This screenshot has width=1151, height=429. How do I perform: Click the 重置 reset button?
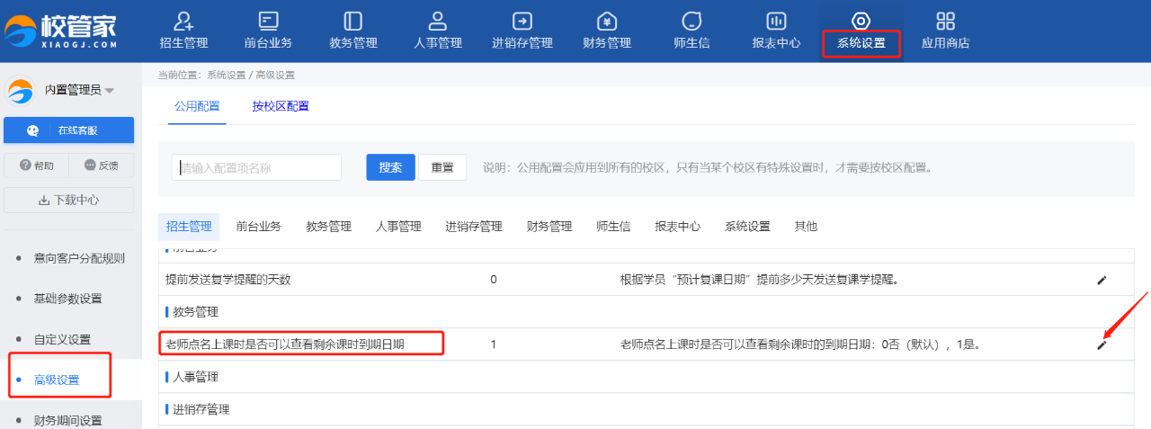(442, 167)
